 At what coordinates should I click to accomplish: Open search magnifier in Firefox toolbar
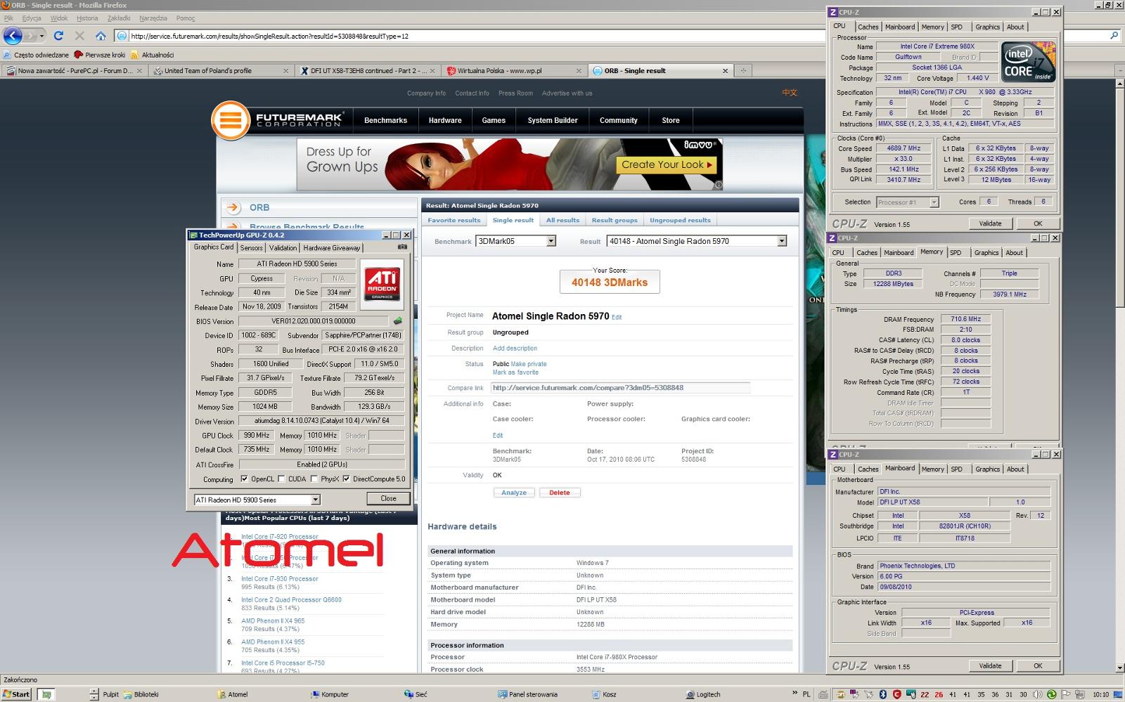tap(1114, 36)
